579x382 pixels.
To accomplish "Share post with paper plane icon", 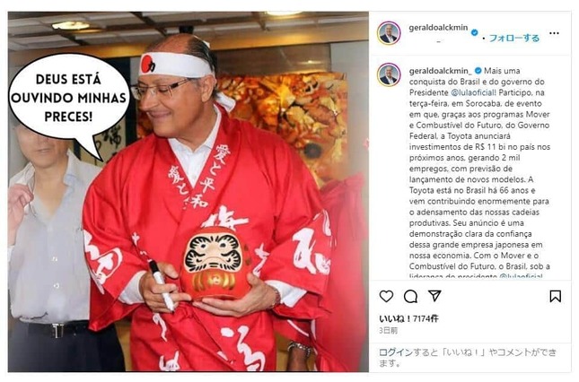I will [434, 296].
